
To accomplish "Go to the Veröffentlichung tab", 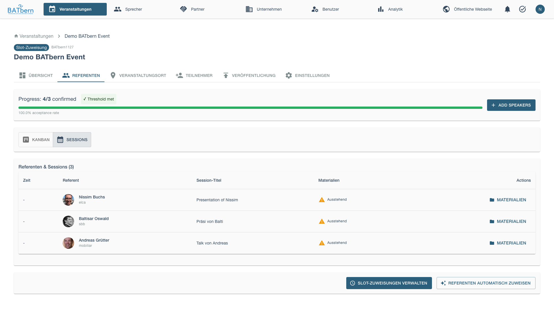I will (249, 75).
